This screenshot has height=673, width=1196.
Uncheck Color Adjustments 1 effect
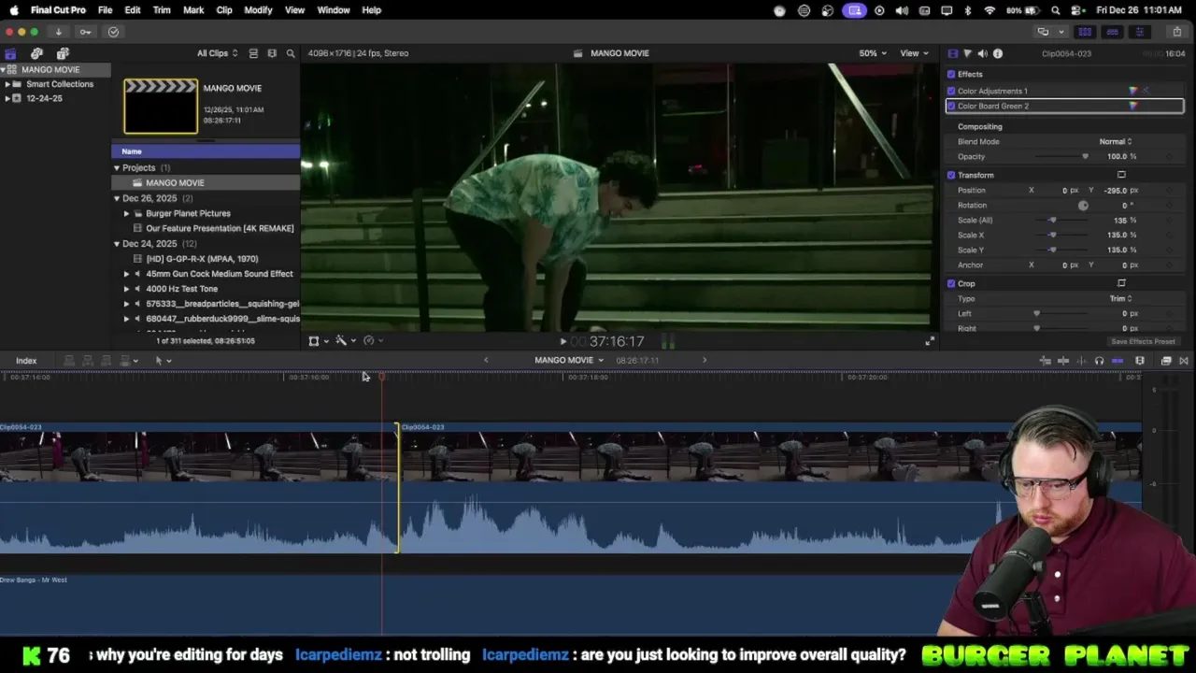(951, 91)
